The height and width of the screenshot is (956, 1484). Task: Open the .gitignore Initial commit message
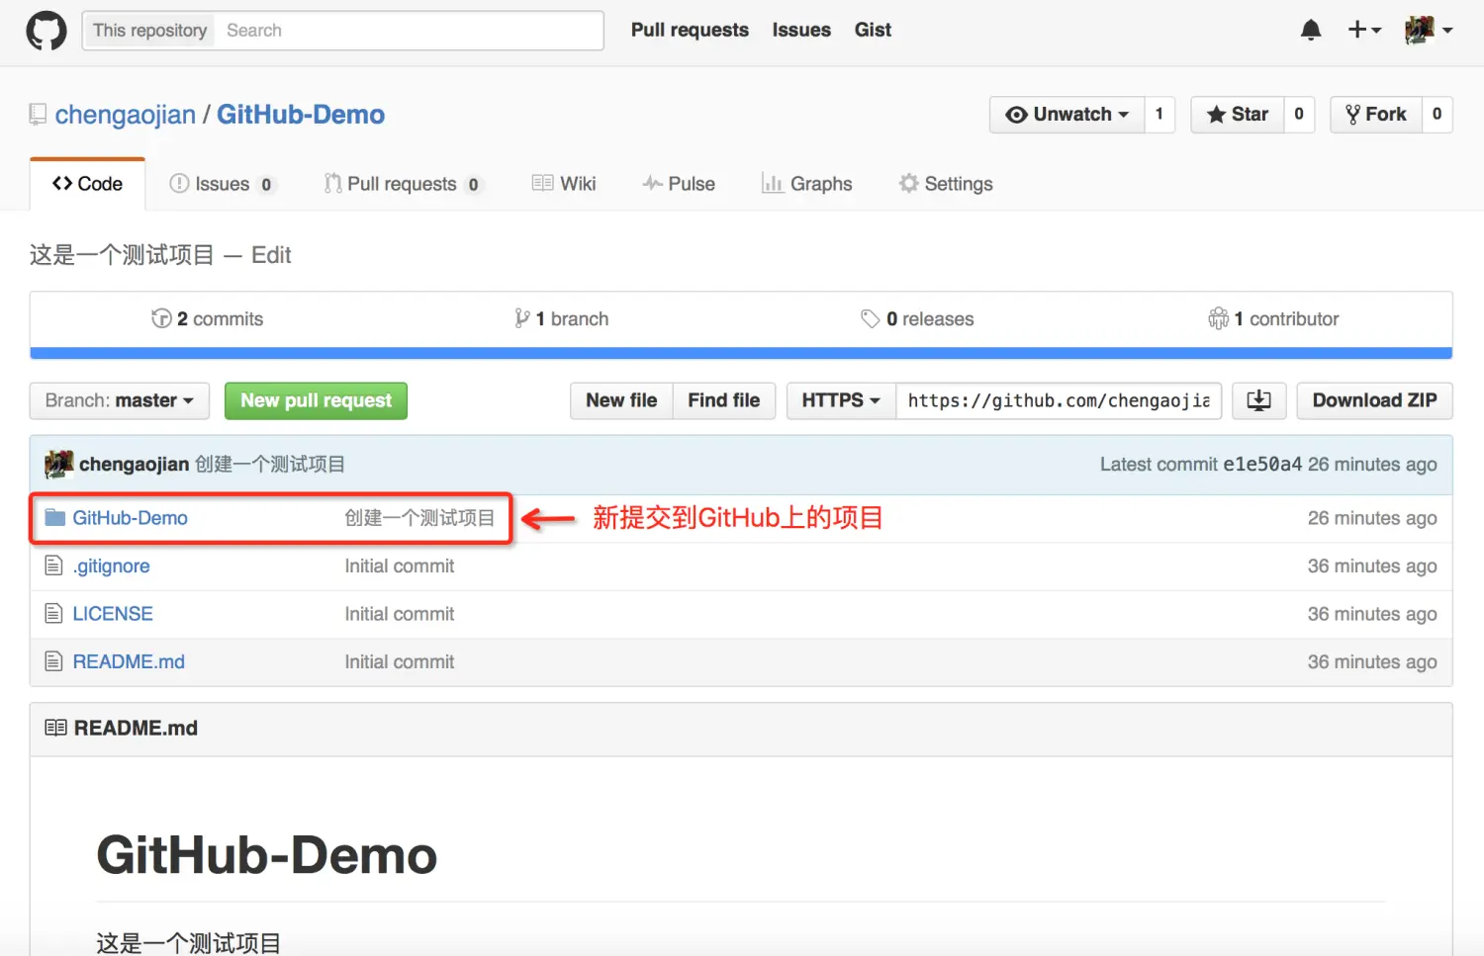point(400,566)
